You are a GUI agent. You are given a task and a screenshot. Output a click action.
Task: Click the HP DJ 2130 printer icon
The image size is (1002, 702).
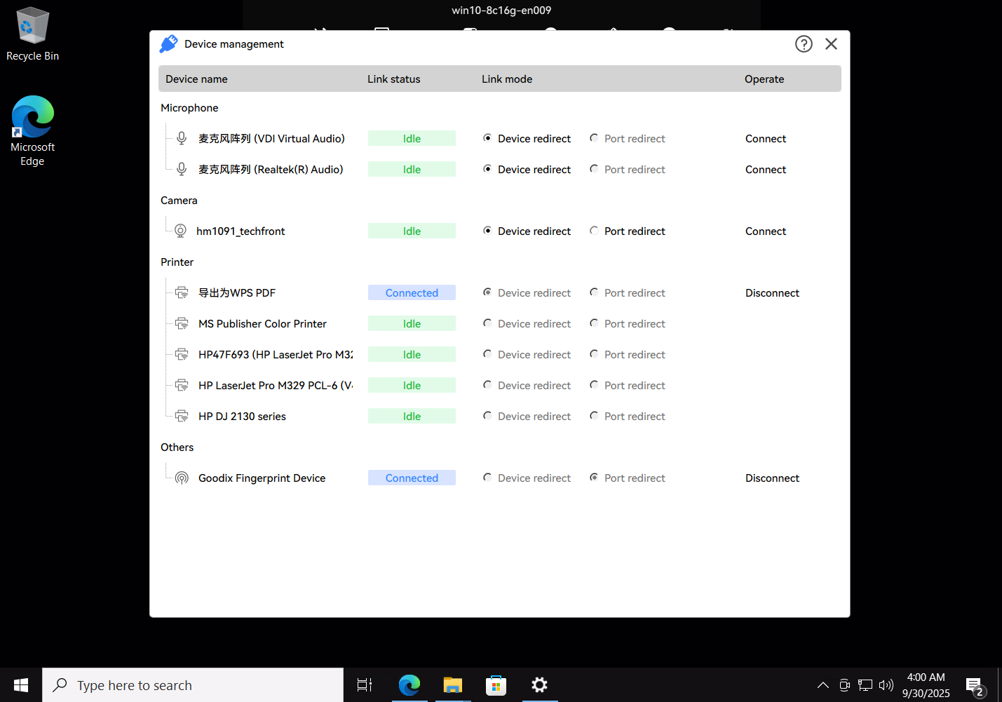click(x=182, y=417)
